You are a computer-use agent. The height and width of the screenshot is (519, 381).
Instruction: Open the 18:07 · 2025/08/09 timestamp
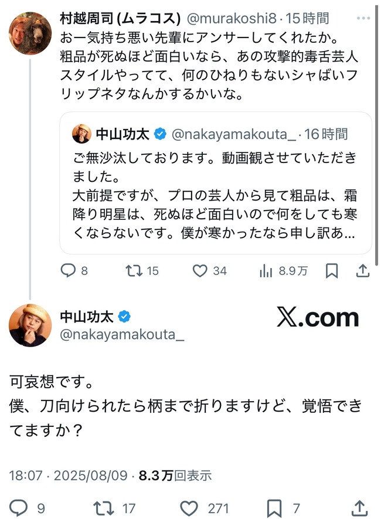(x=68, y=475)
